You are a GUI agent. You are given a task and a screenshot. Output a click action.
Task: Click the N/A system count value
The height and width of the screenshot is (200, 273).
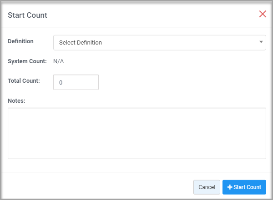[59, 61]
